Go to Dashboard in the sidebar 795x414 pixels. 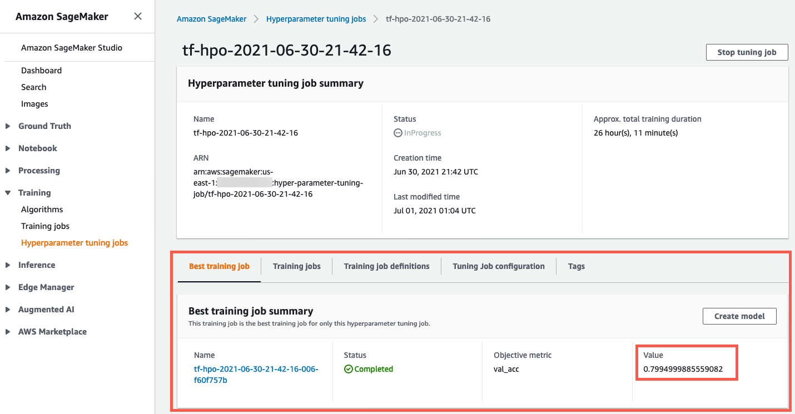click(x=41, y=71)
